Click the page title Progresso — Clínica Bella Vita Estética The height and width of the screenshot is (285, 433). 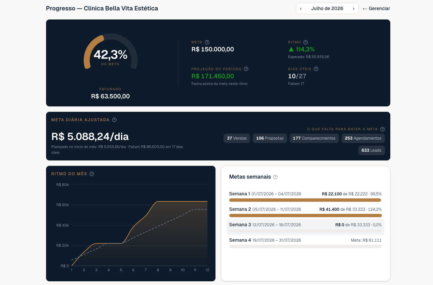[102, 8]
